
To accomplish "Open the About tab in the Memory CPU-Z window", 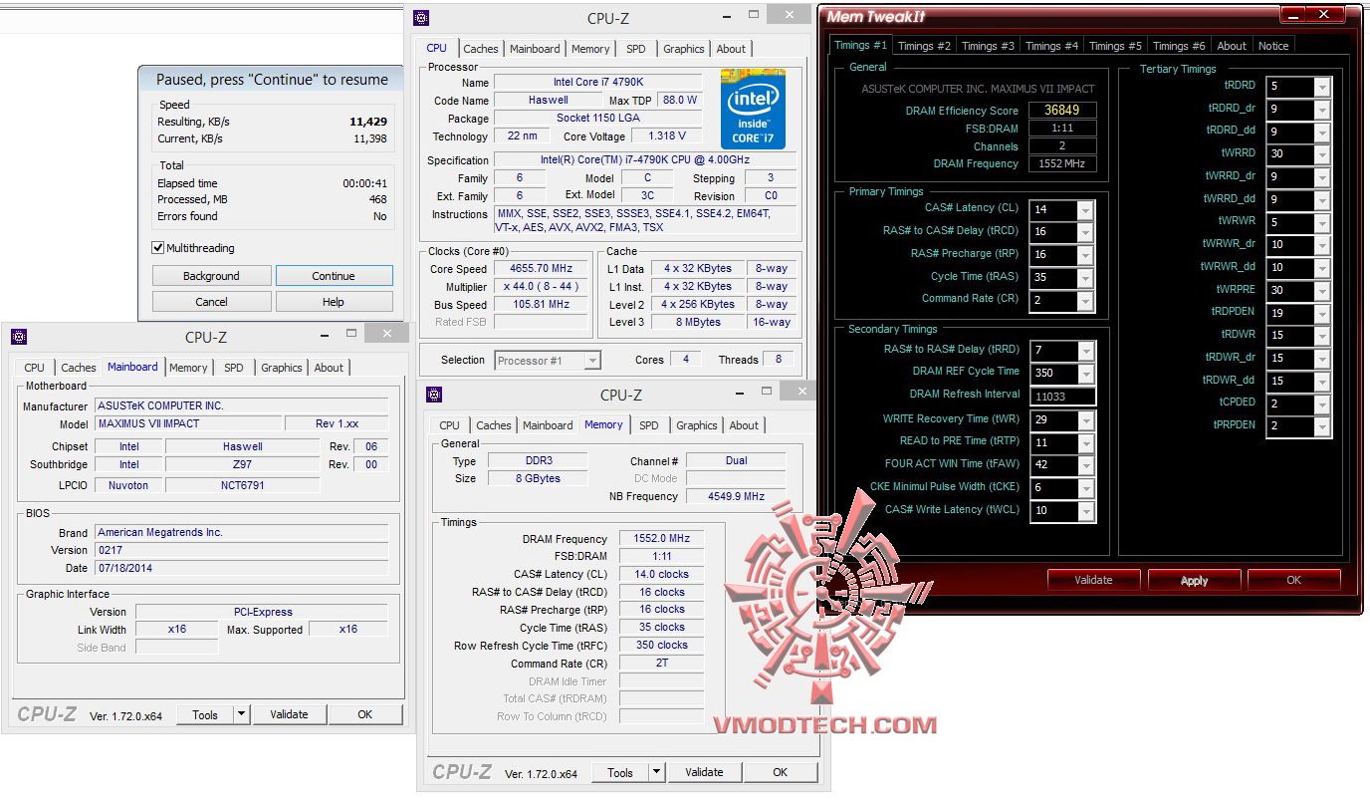I will click(x=745, y=425).
